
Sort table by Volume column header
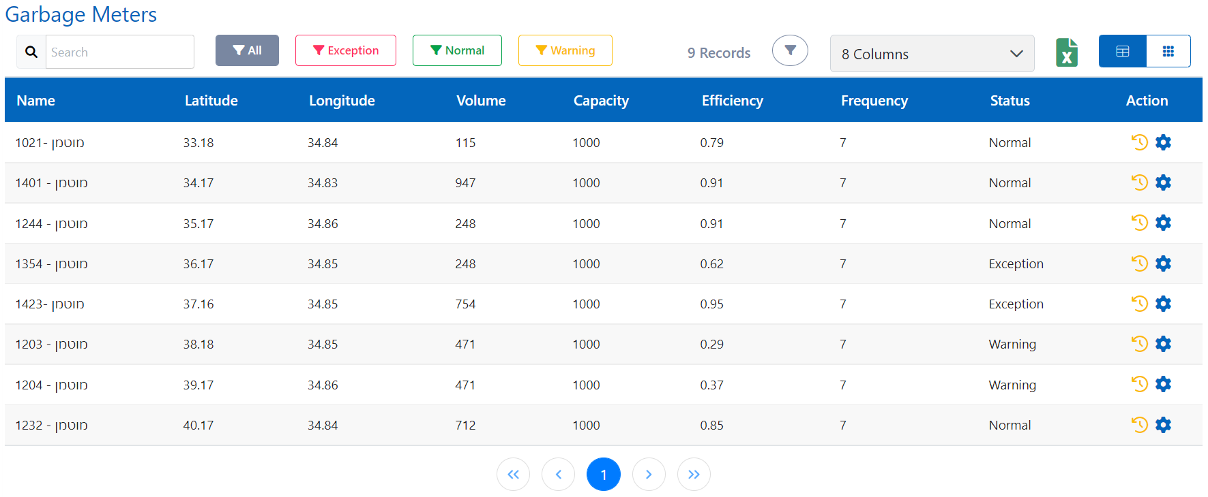point(481,101)
